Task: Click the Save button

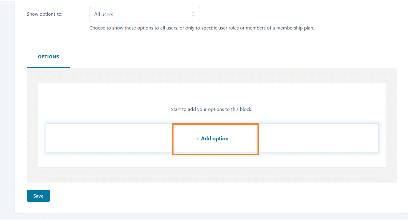Action: tap(38, 196)
